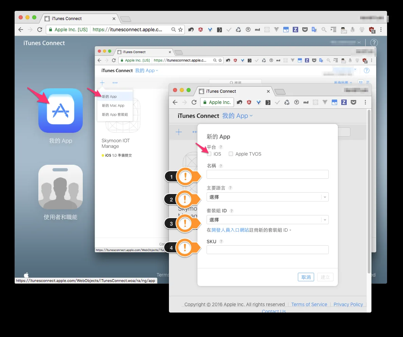The height and width of the screenshot is (337, 403).
Task: Click the md extension icon in the back window toolbar
Action: coord(257,30)
